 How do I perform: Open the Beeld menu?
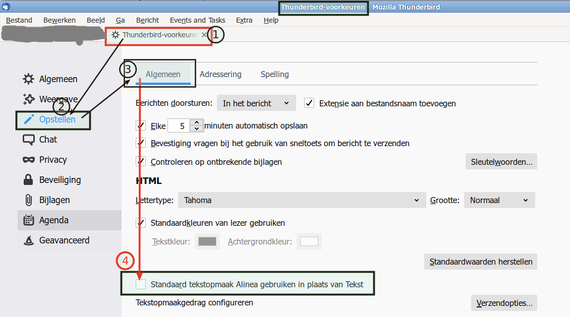pyautogui.click(x=96, y=20)
